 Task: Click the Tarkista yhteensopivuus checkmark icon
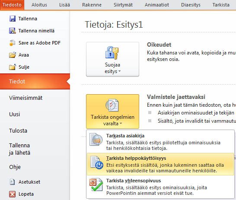(x=96, y=184)
